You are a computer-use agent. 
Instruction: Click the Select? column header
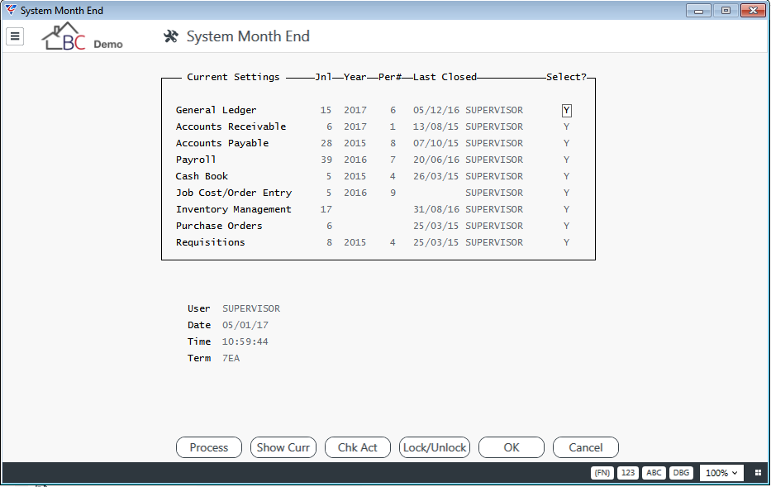[566, 77]
